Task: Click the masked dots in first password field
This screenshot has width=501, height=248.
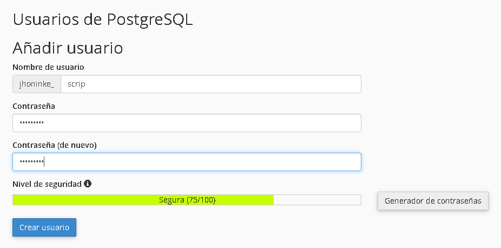Action: tap(31, 123)
